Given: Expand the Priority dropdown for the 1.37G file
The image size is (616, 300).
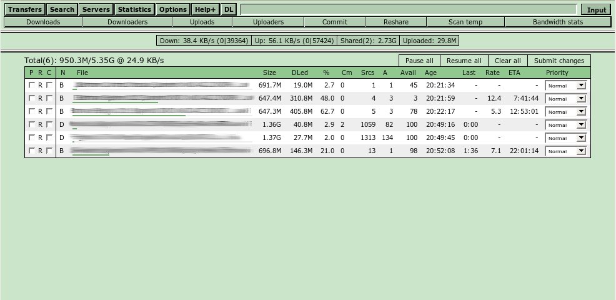Looking at the screenshot, I should pos(565,137).
